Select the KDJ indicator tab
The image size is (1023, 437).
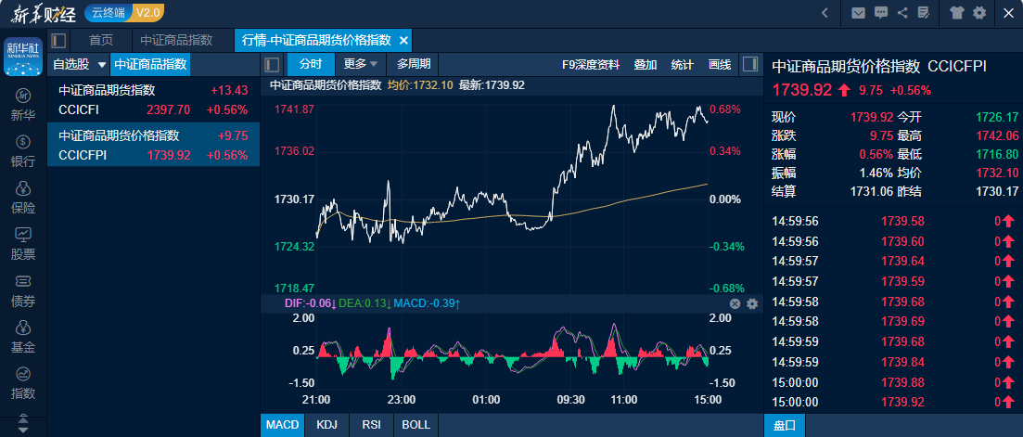pyautogui.click(x=326, y=424)
